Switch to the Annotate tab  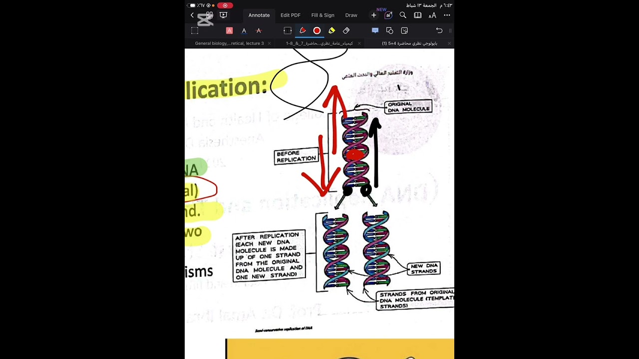click(x=259, y=15)
